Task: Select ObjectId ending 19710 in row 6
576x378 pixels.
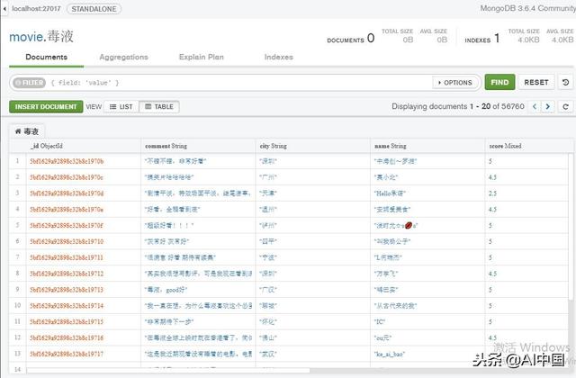Action: pos(67,241)
